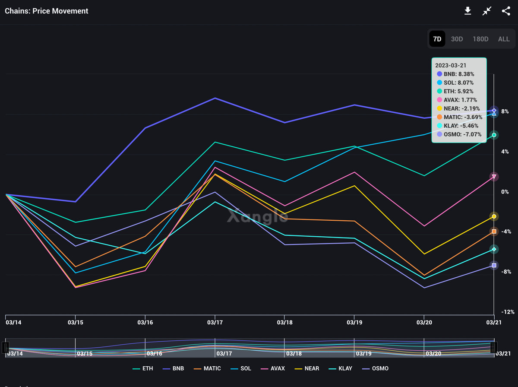Click the right range slider handle
518x387 pixels.
tap(494, 347)
